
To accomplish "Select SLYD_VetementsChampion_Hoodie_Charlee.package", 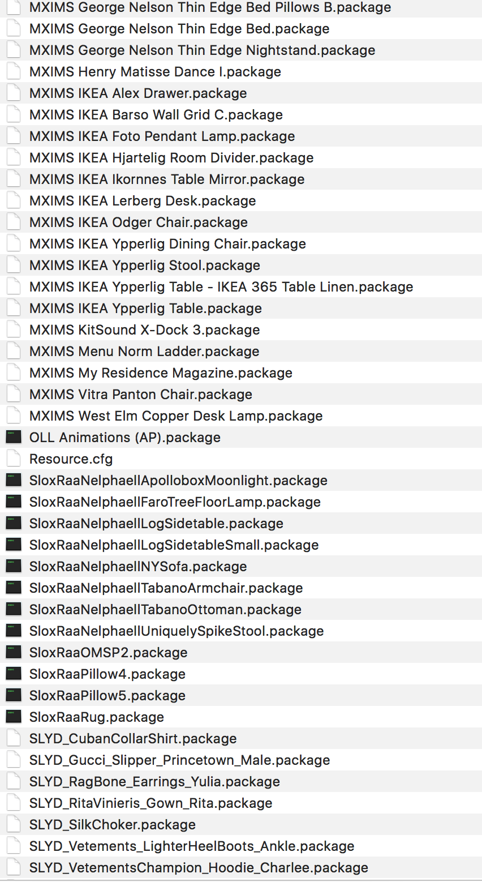I will pos(241,867).
